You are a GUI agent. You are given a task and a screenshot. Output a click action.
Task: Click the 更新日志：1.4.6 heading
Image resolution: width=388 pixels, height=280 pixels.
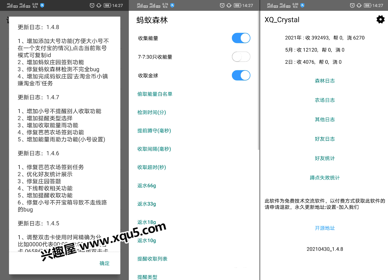click(x=38, y=153)
